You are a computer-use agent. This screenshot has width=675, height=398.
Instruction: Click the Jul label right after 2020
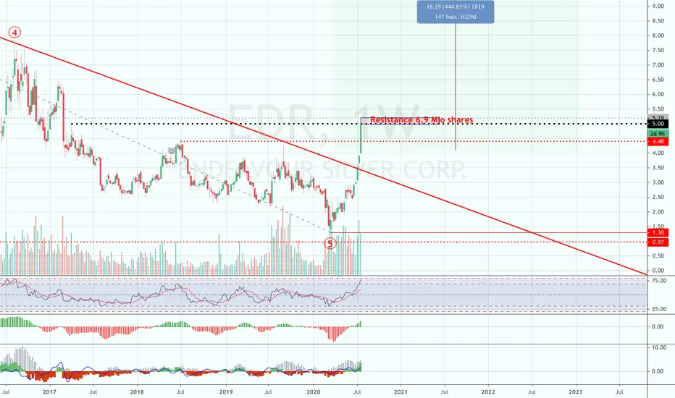click(x=357, y=392)
